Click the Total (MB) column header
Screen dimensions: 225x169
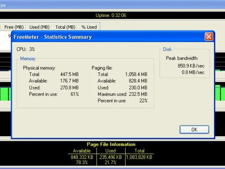(x=65, y=27)
